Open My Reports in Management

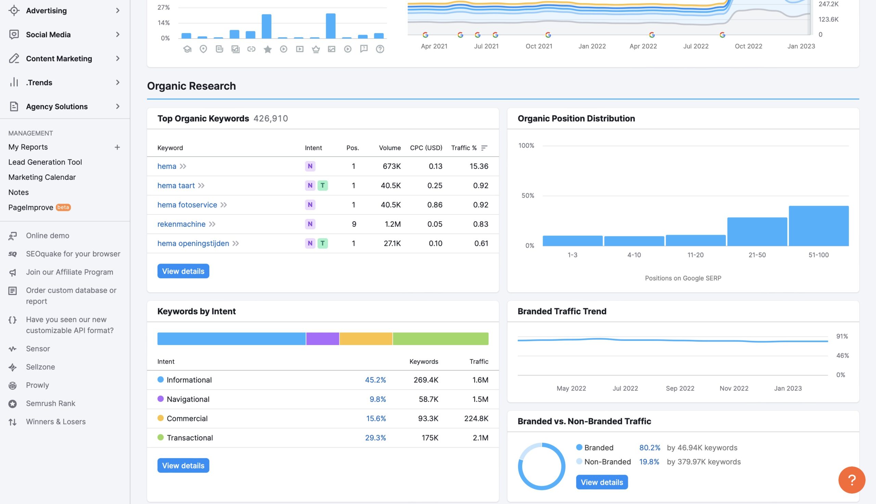(28, 147)
